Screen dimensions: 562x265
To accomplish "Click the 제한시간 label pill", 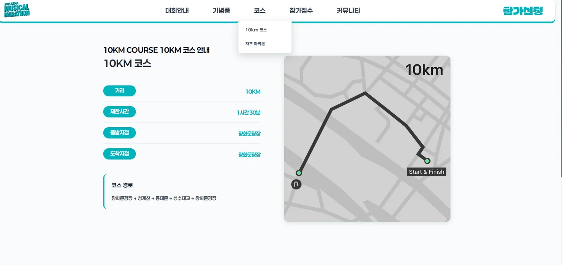I will point(119,112).
